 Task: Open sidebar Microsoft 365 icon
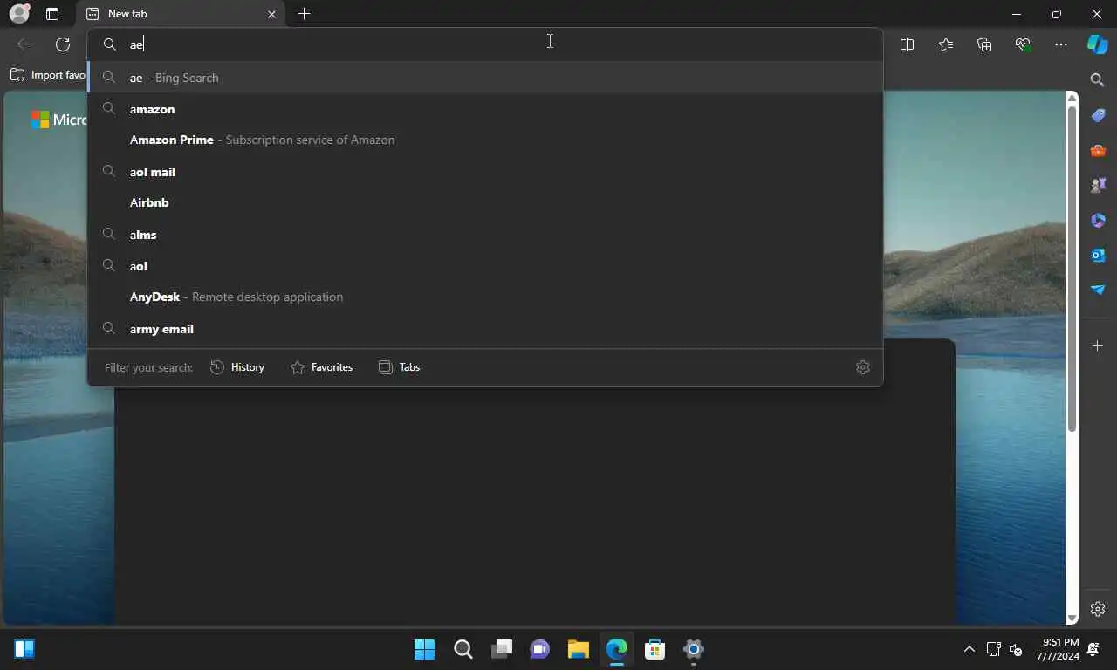click(1098, 220)
